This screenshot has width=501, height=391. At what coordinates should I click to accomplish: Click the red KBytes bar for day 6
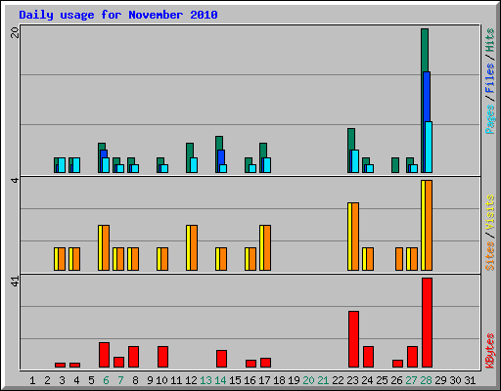point(104,355)
